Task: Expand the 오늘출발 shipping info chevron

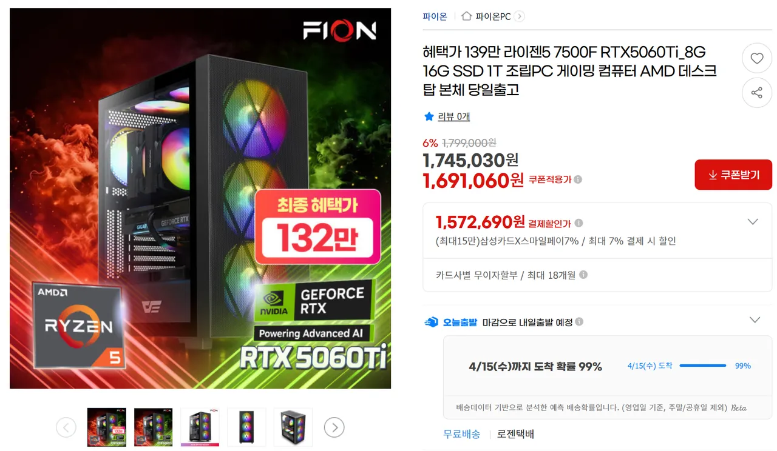Action: pyautogui.click(x=755, y=320)
